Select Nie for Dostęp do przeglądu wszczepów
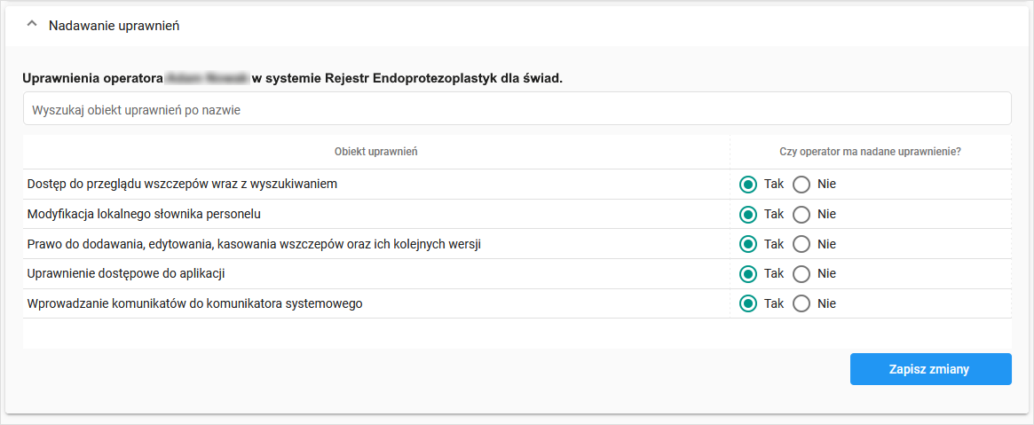The image size is (1034, 425). point(801,185)
